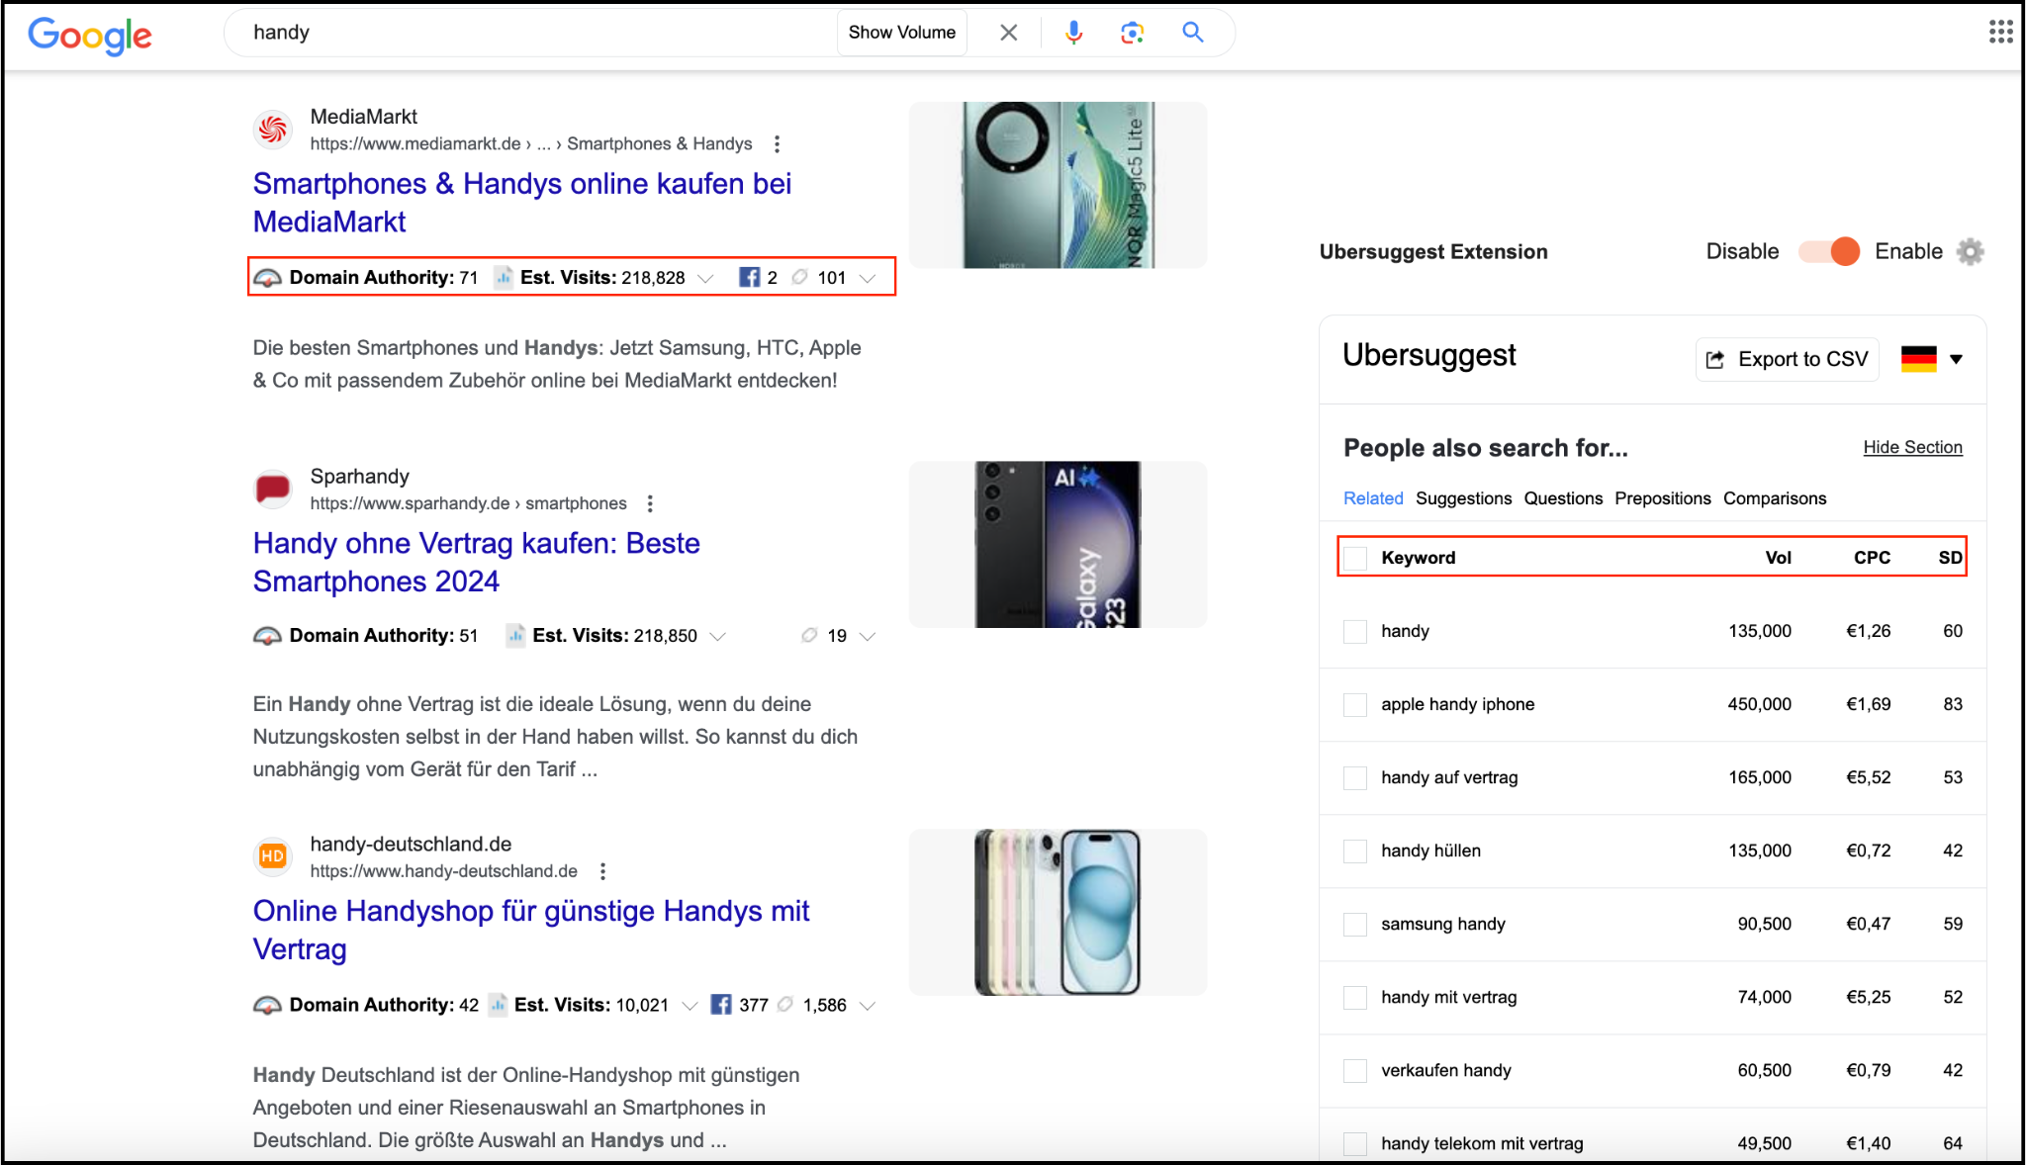The height and width of the screenshot is (1165, 2026).
Task: Click Domain Authority gauge icon for Sparhandy
Action: [x=267, y=636]
